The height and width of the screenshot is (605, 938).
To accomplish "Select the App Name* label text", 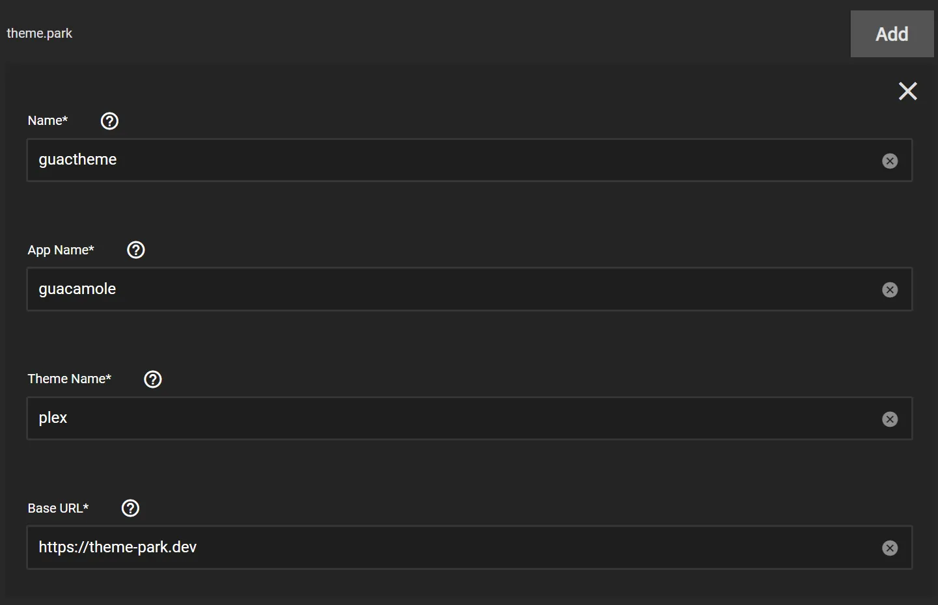I will click(61, 250).
